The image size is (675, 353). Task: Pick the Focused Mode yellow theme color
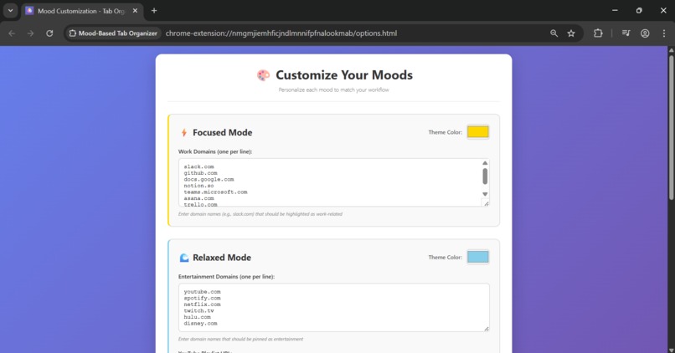[x=478, y=131]
